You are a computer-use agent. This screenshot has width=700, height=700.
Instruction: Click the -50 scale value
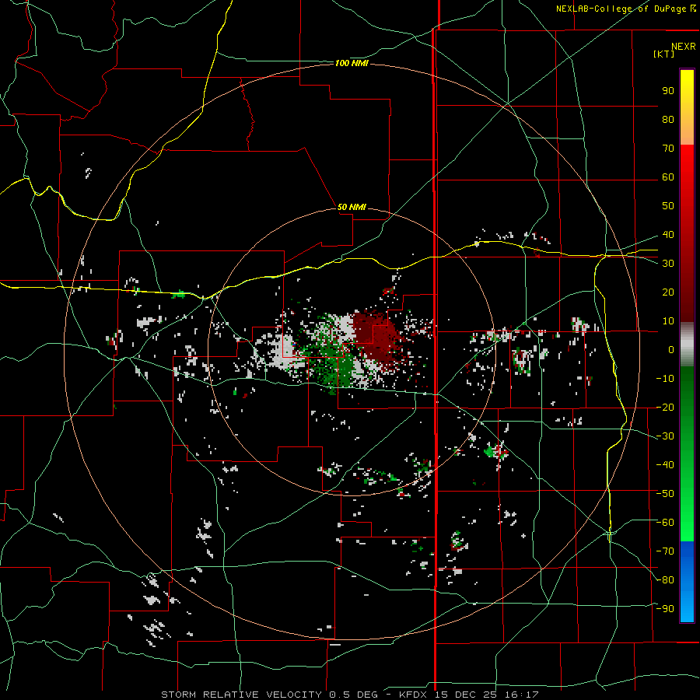click(x=665, y=494)
